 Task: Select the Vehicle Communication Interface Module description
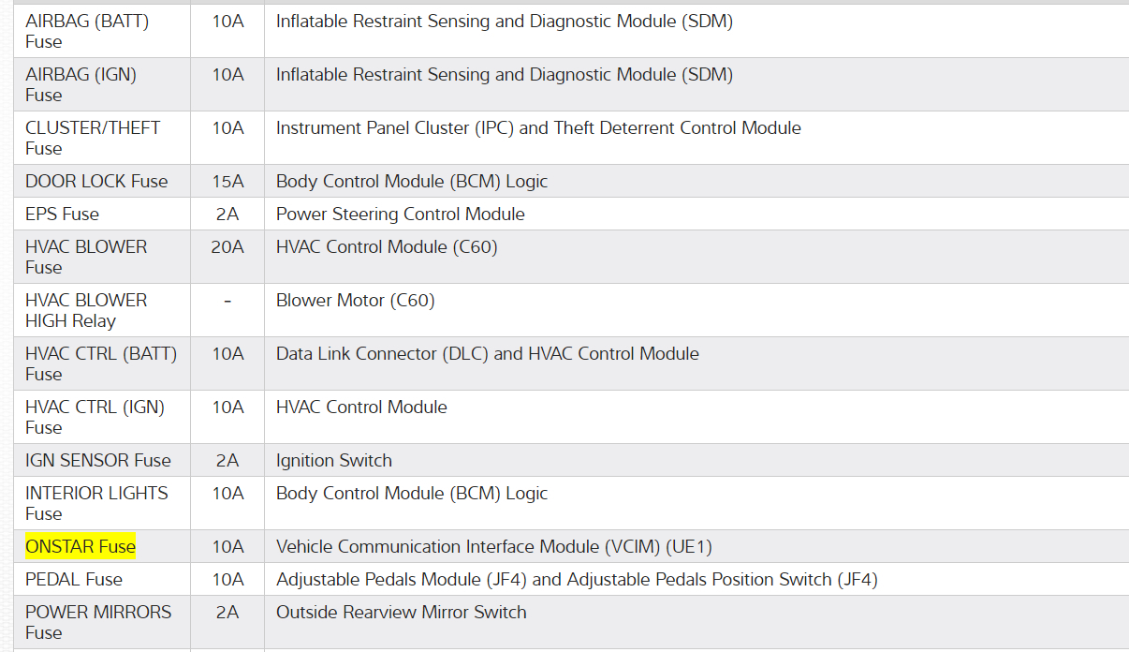[494, 547]
